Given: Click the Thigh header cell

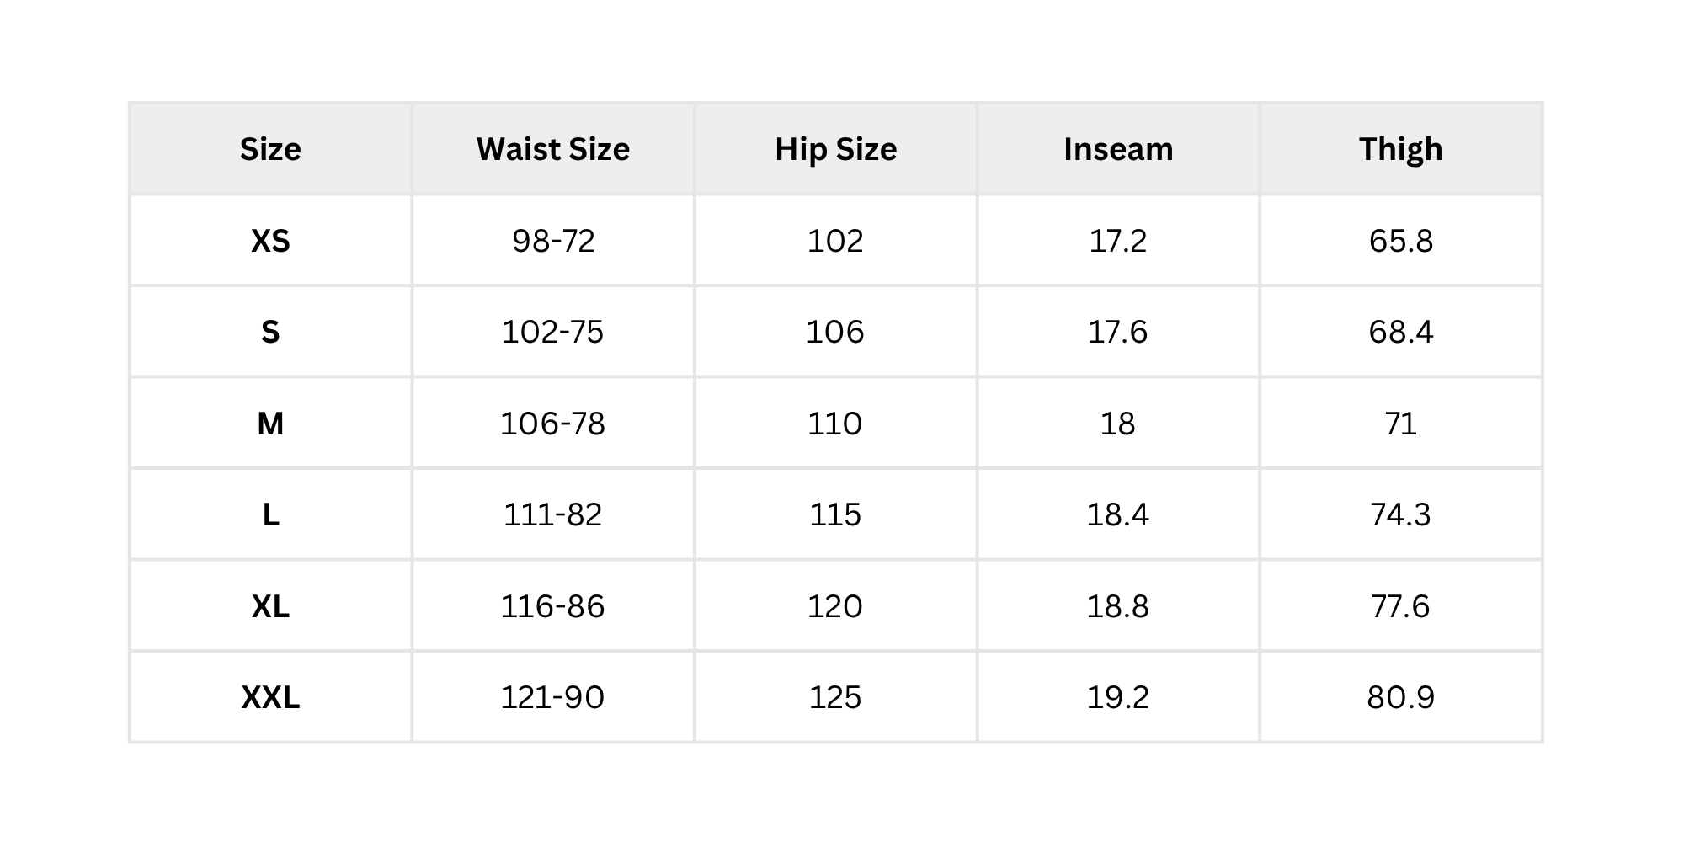Looking at the screenshot, I should (x=1401, y=149).
